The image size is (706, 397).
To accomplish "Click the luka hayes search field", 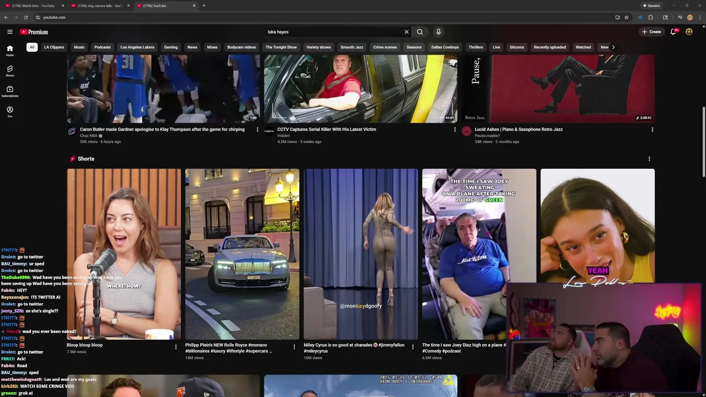I will click(x=334, y=32).
